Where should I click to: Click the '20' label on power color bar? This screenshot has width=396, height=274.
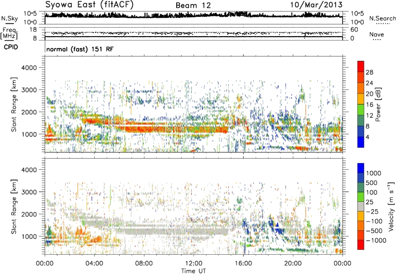click(x=369, y=94)
